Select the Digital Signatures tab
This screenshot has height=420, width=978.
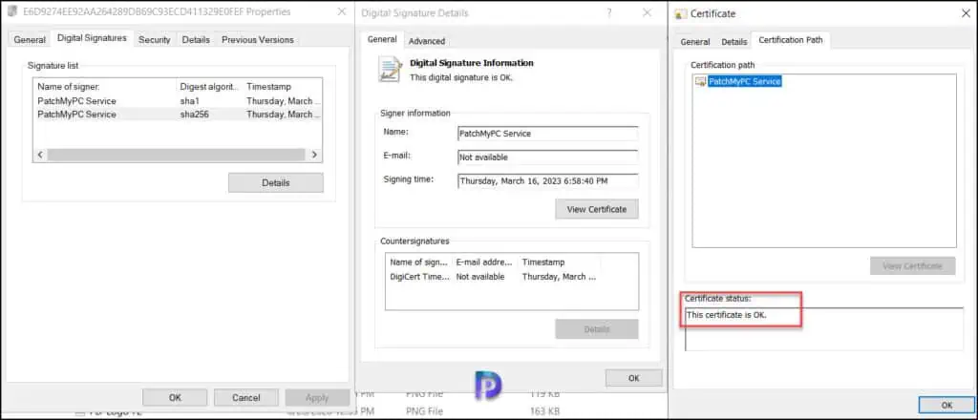pyautogui.click(x=92, y=38)
